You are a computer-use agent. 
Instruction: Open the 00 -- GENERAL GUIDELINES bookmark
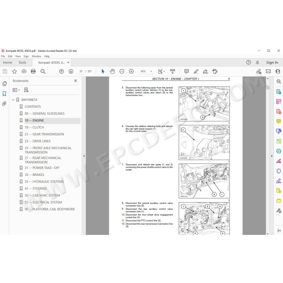tap(44, 114)
